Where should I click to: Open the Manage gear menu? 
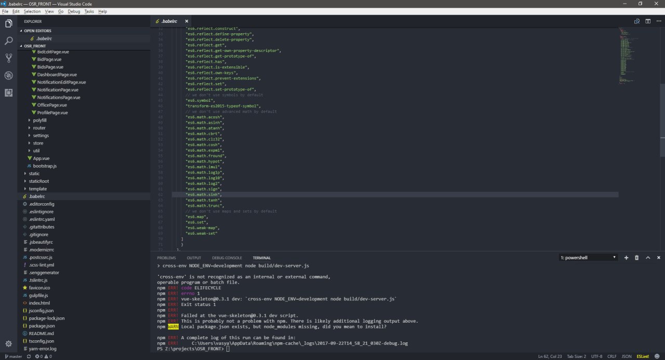[x=8, y=343]
